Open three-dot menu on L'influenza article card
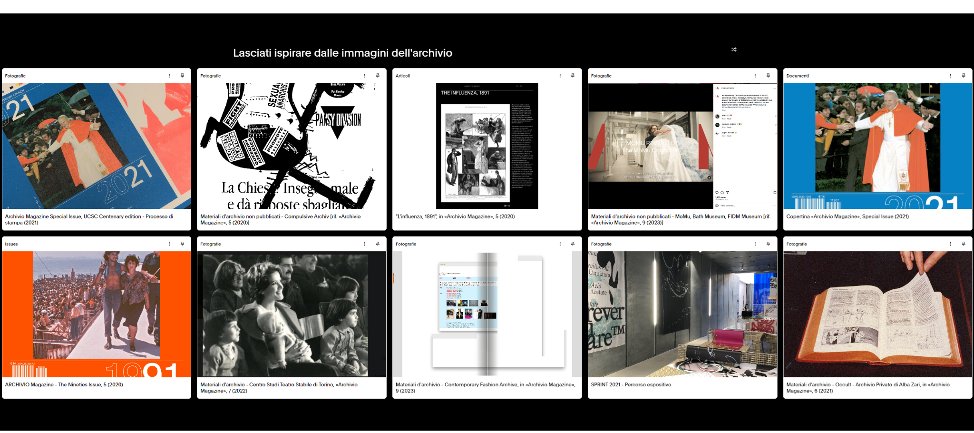The width and height of the screenshot is (974, 433). 560,76
